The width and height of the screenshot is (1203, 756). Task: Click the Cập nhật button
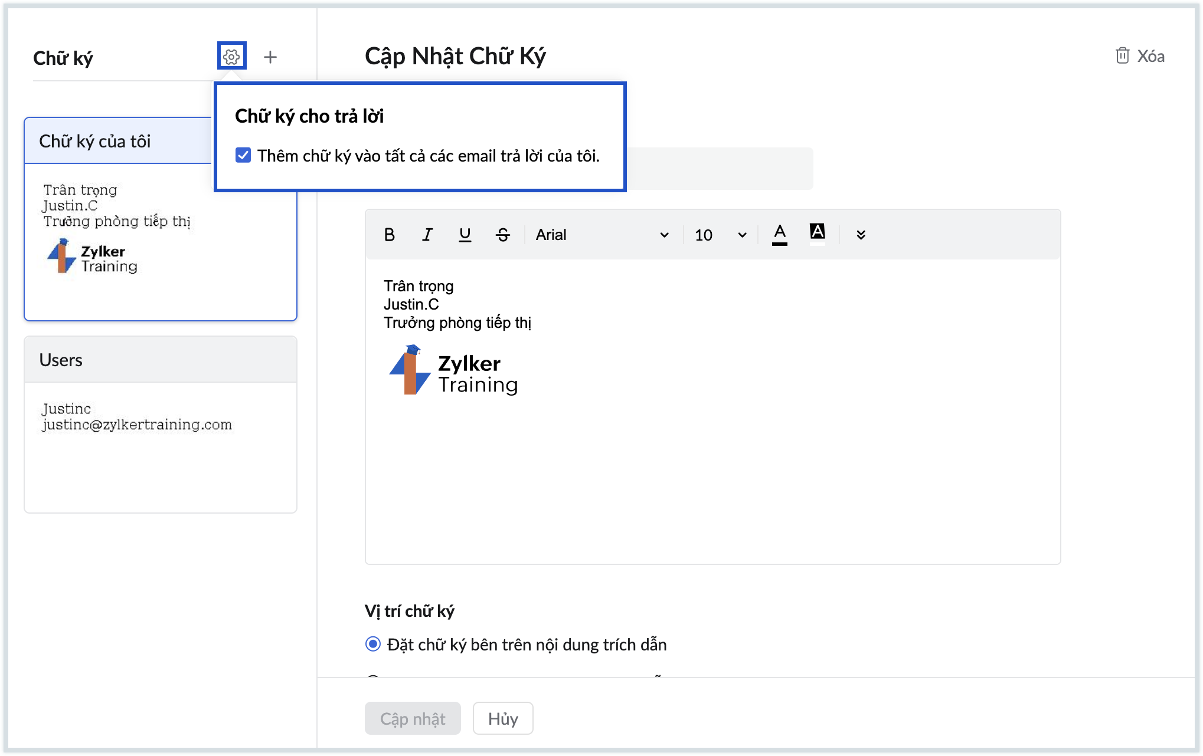[413, 718]
